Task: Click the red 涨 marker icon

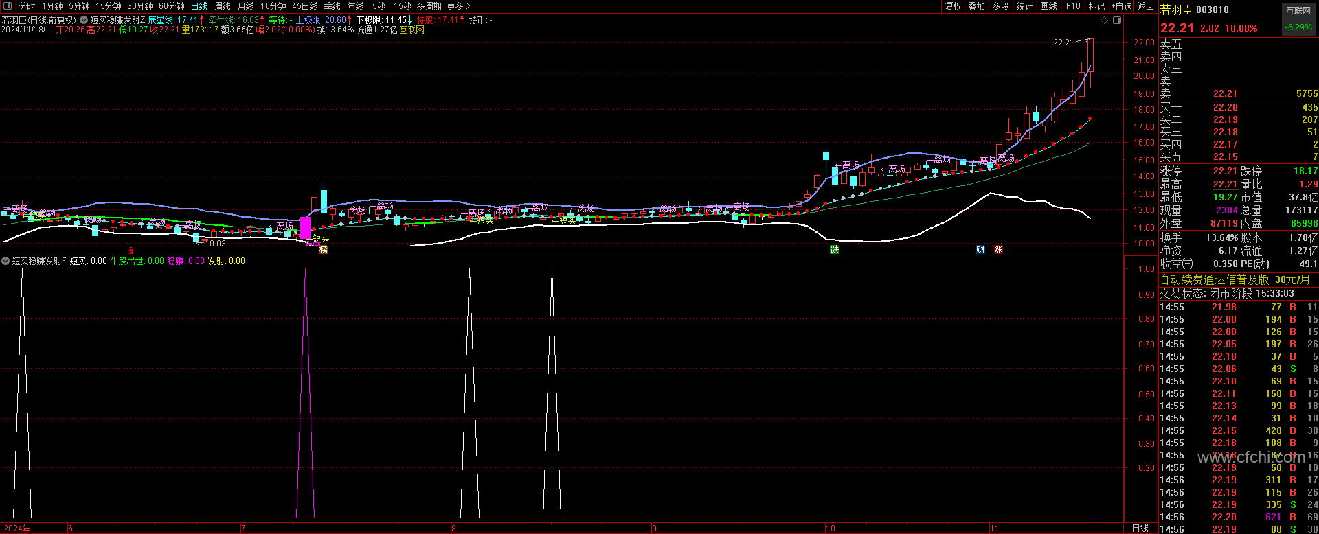Action: (x=998, y=250)
